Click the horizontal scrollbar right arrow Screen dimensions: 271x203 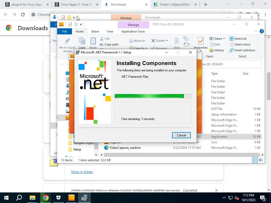[x=262, y=155]
